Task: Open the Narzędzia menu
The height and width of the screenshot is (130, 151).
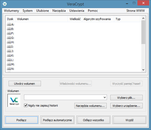Action: tap(59, 11)
